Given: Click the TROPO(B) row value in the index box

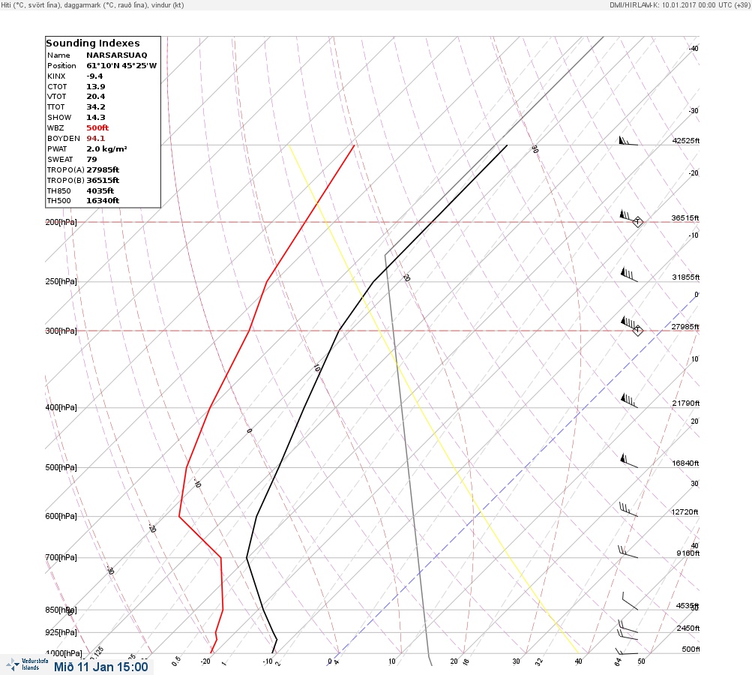Looking at the screenshot, I should click(103, 181).
